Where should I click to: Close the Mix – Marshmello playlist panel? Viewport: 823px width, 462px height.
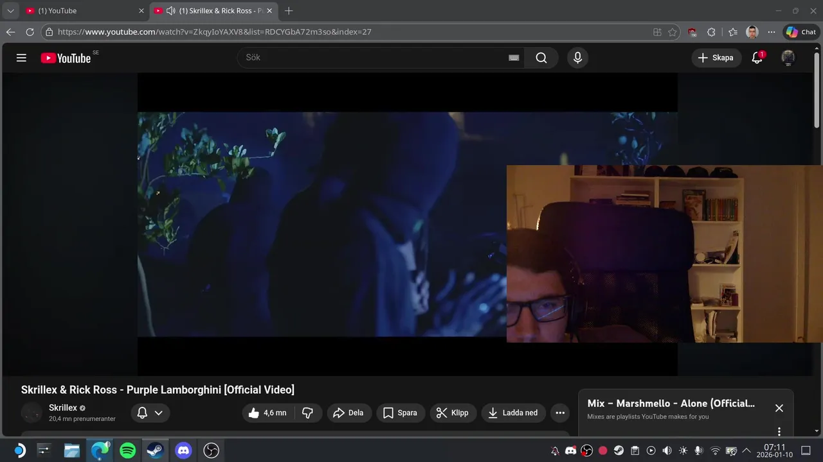click(x=779, y=408)
